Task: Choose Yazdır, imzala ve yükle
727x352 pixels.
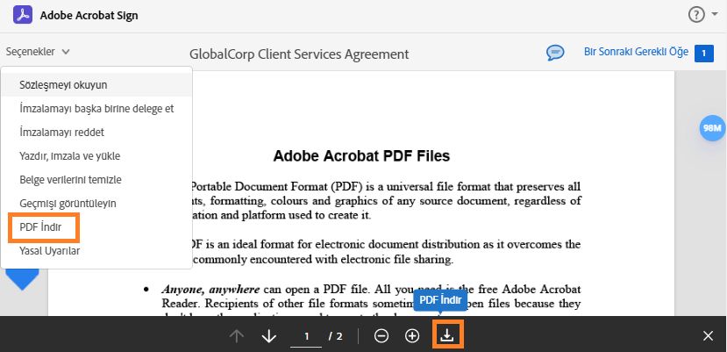Action: [x=96, y=156]
